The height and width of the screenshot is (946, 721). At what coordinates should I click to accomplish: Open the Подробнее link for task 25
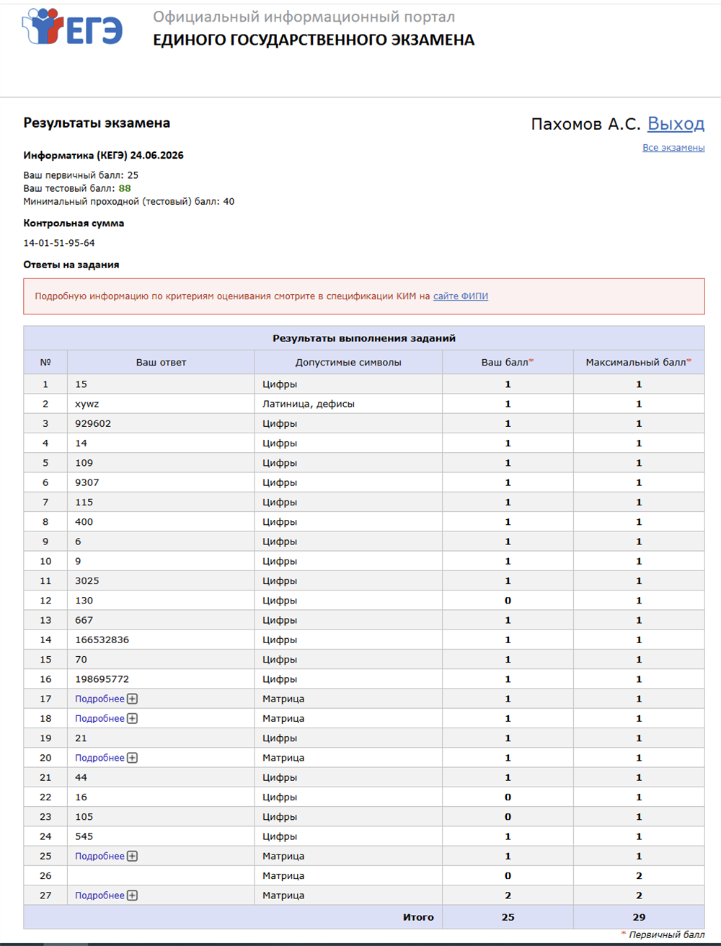click(99, 856)
